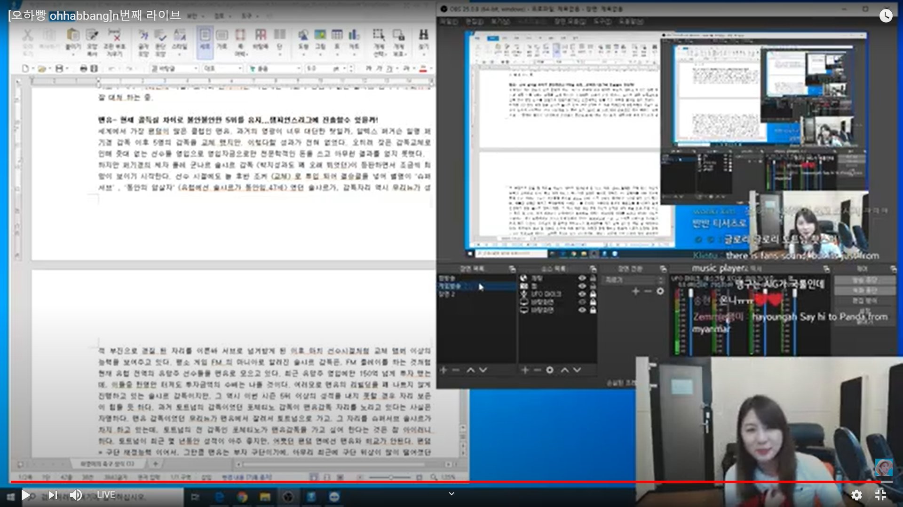This screenshot has height=507, width=903.
Task: Toggle visibility eye of second OBS source
Action: pyautogui.click(x=582, y=286)
